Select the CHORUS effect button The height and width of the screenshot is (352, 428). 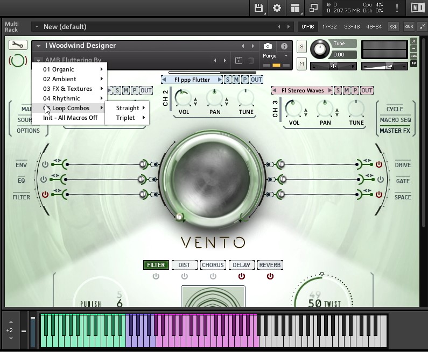pos(213,265)
